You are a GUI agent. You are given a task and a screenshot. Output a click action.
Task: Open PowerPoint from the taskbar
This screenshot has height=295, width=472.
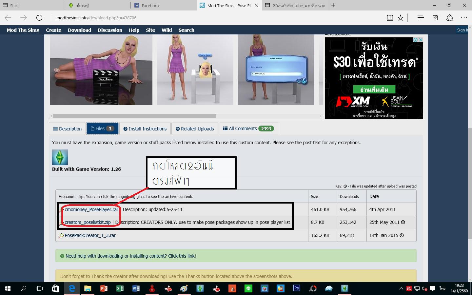tap(104, 288)
